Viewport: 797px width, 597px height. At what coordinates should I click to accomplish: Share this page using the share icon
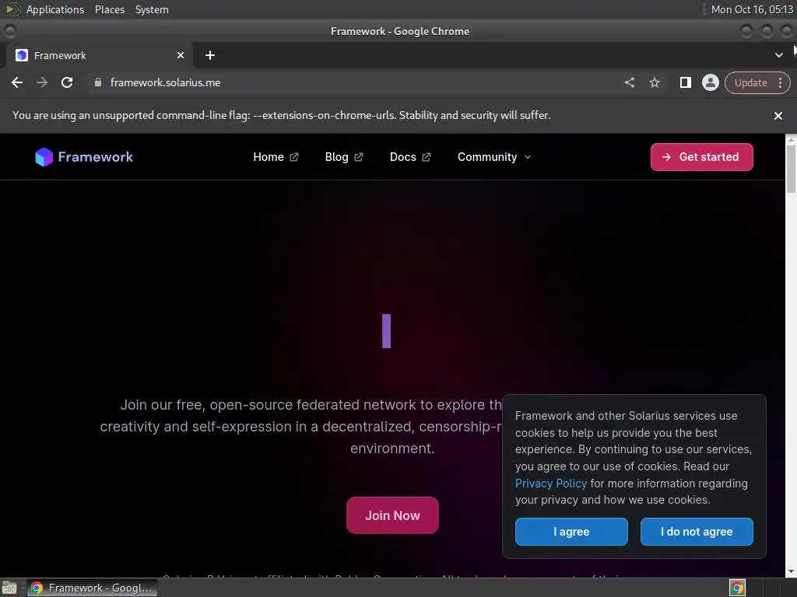pos(629,82)
